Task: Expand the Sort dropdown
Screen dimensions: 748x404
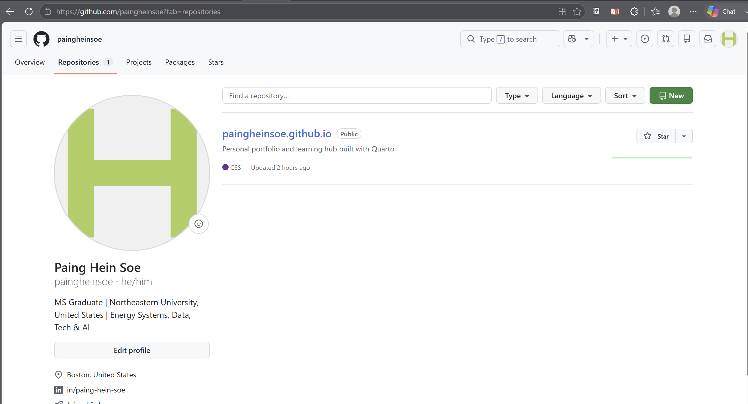Action: [x=625, y=95]
